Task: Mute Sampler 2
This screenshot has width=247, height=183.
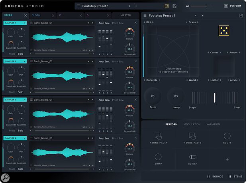Action: click(x=12, y=92)
